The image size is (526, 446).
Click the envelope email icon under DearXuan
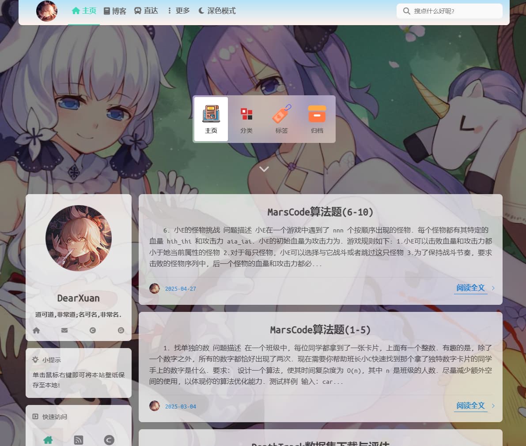(x=64, y=330)
